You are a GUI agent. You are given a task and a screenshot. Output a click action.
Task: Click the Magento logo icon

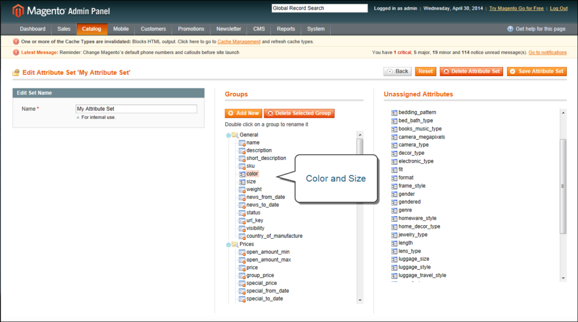[17, 11]
